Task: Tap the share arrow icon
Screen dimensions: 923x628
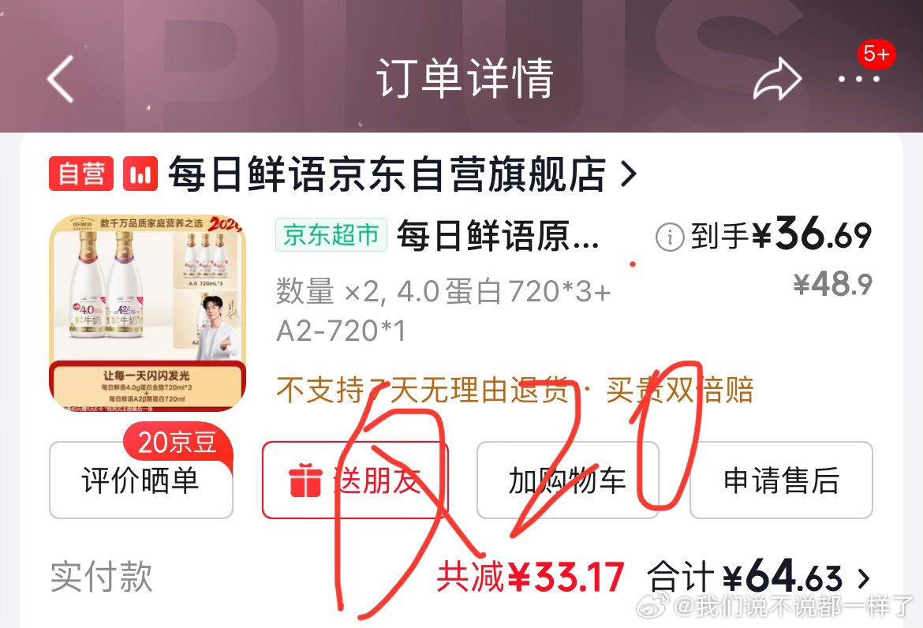Action: (x=777, y=79)
